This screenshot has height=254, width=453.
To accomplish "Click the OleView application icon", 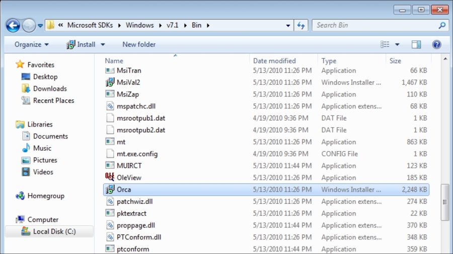I will click(x=110, y=177).
